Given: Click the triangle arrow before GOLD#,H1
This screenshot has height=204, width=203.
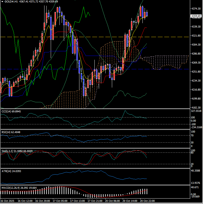Looking at the screenshot, I should point(2,2).
